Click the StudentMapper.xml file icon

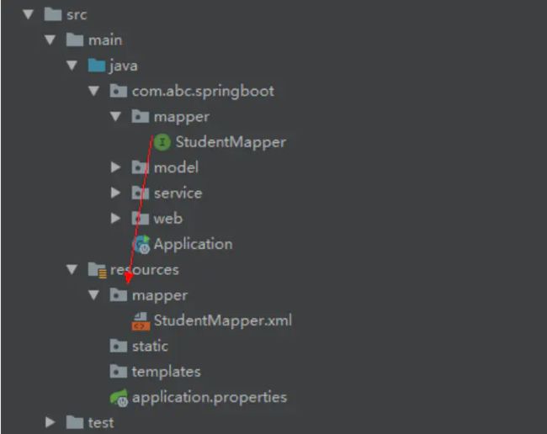click(x=141, y=321)
